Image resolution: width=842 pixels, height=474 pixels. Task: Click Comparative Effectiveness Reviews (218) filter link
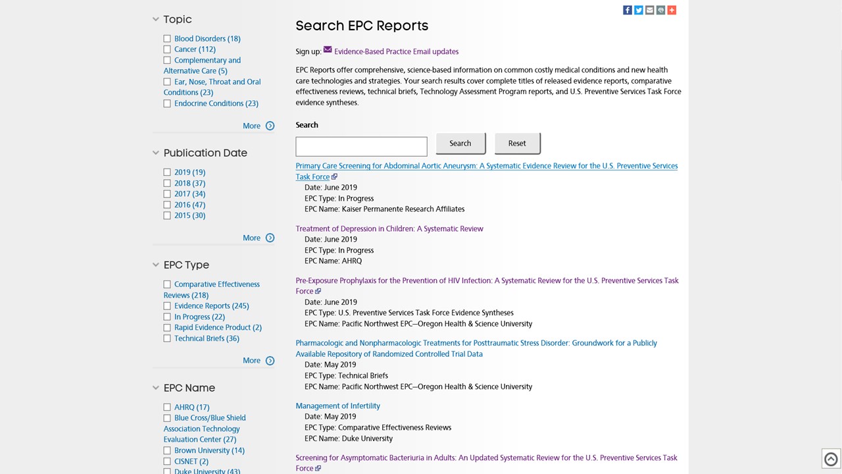[212, 290]
